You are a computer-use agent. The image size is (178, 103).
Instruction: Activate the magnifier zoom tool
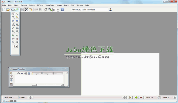click(50, 9)
